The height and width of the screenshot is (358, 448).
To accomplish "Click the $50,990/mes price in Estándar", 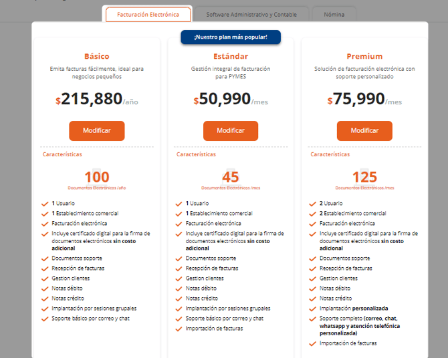I will 231,99.
